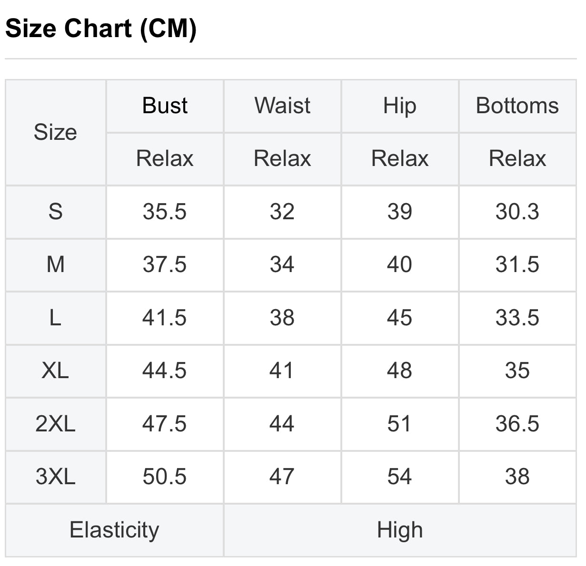Viewport: 586px width, 566px height.
Task: Click the Elasticity label cell
Action: tap(114, 530)
